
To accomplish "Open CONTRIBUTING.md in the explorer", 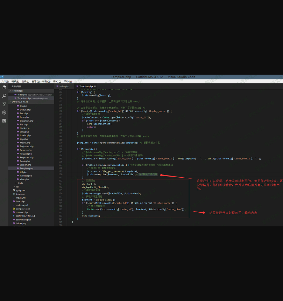I will (x=25, y=216).
